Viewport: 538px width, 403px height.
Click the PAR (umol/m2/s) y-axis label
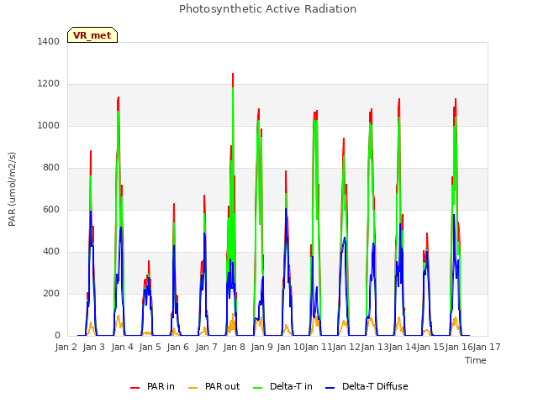[12, 189]
